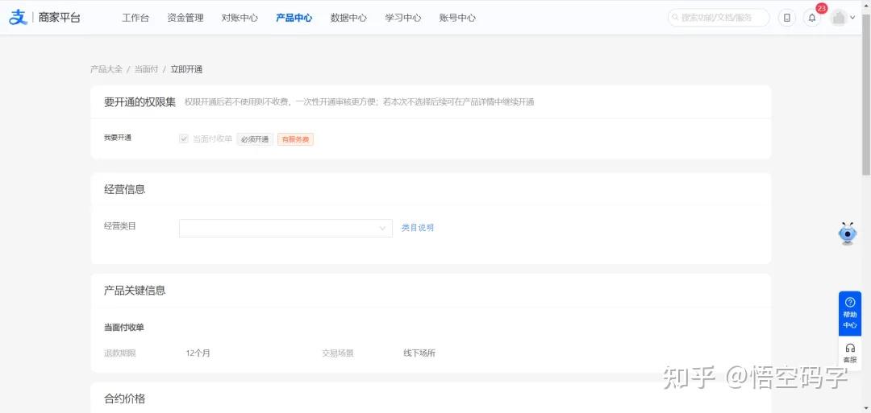The width and height of the screenshot is (871, 413).
Task: Click the user avatar icon
Action: click(838, 18)
